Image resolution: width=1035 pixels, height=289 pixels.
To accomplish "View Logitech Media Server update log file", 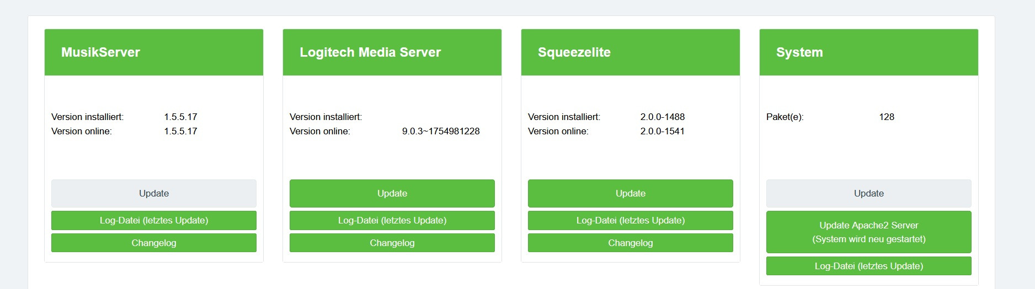I will pos(392,220).
